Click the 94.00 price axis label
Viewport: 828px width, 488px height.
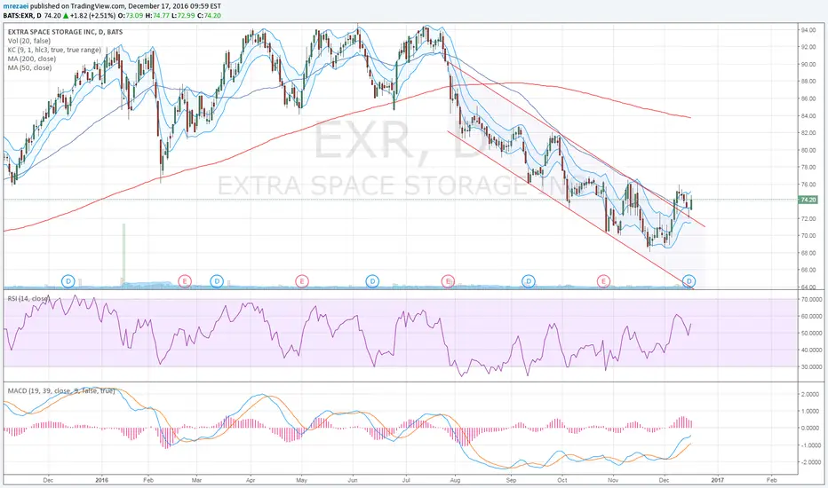pos(808,30)
